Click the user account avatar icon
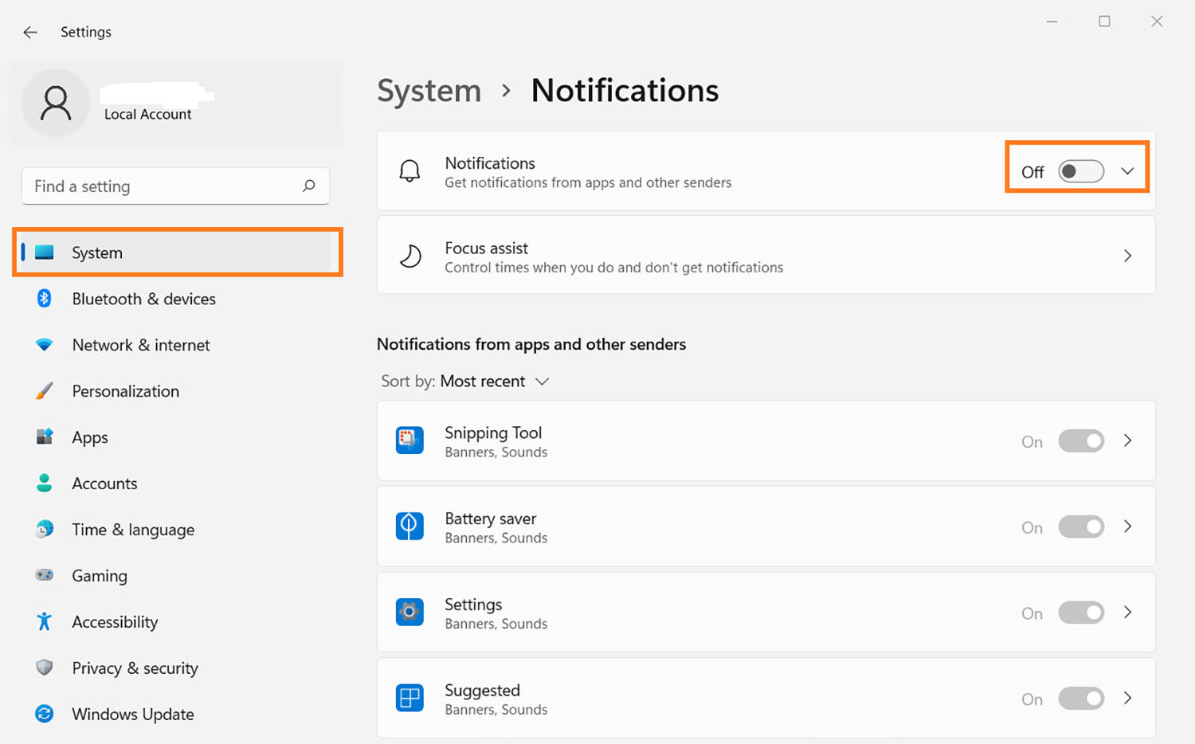The image size is (1195, 744). click(x=56, y=103)
